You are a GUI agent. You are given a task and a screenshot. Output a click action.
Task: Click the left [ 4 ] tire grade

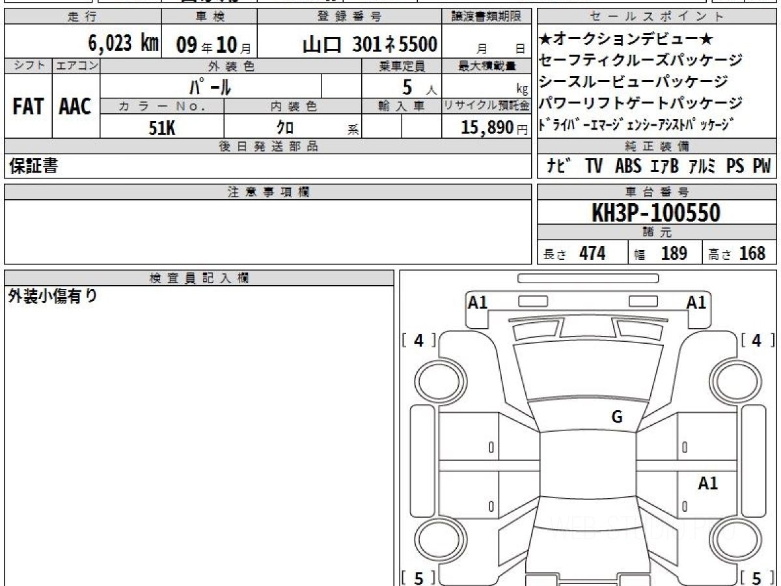coord(418,340)
